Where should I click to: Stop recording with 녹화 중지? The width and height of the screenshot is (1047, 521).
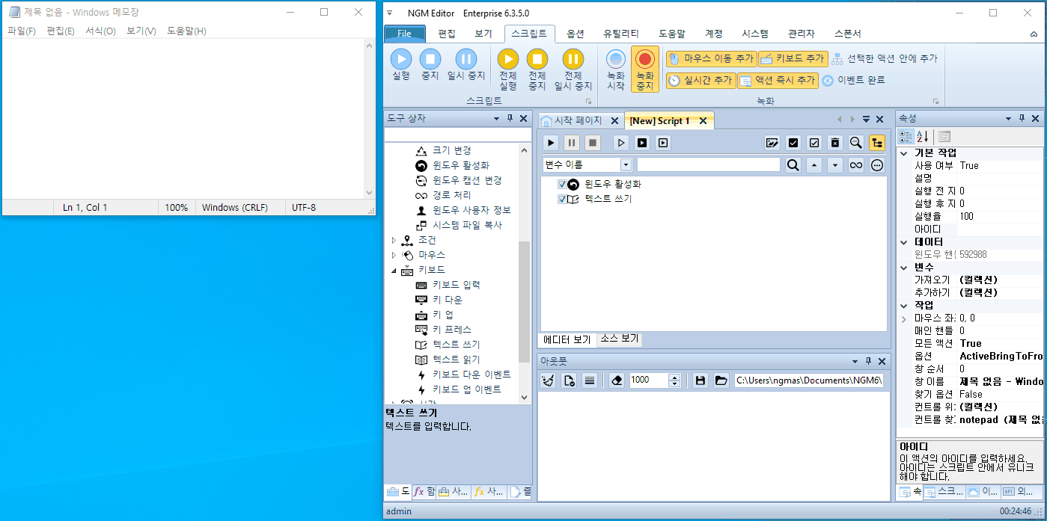coord(645,70)
